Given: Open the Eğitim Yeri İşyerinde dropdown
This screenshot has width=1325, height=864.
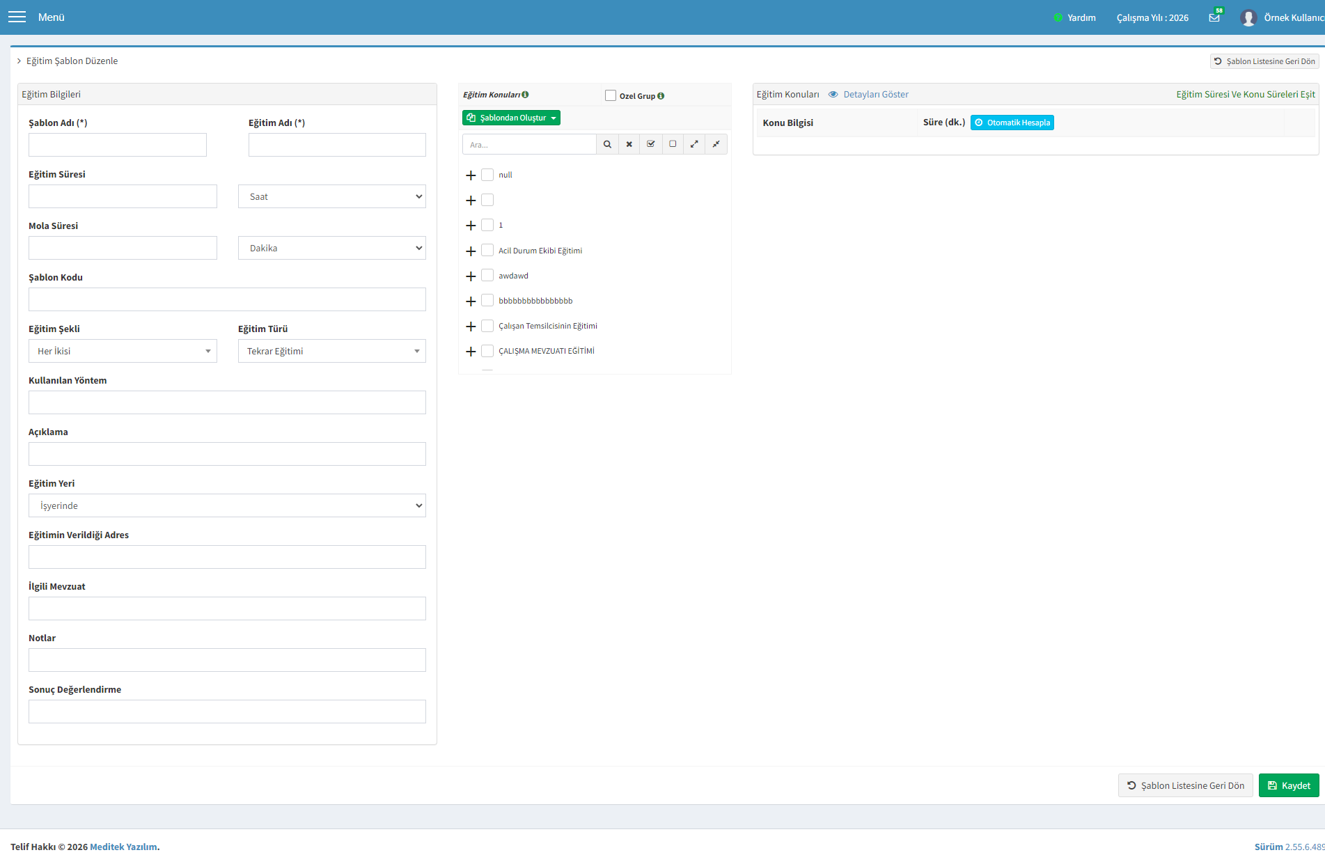Looking at the screenshot, I should (227, 505).
